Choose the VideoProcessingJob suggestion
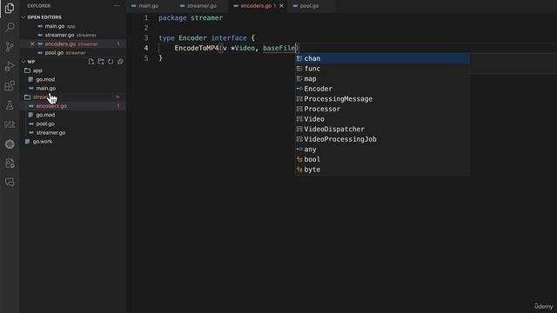557x313 pixels. (382, 139)
